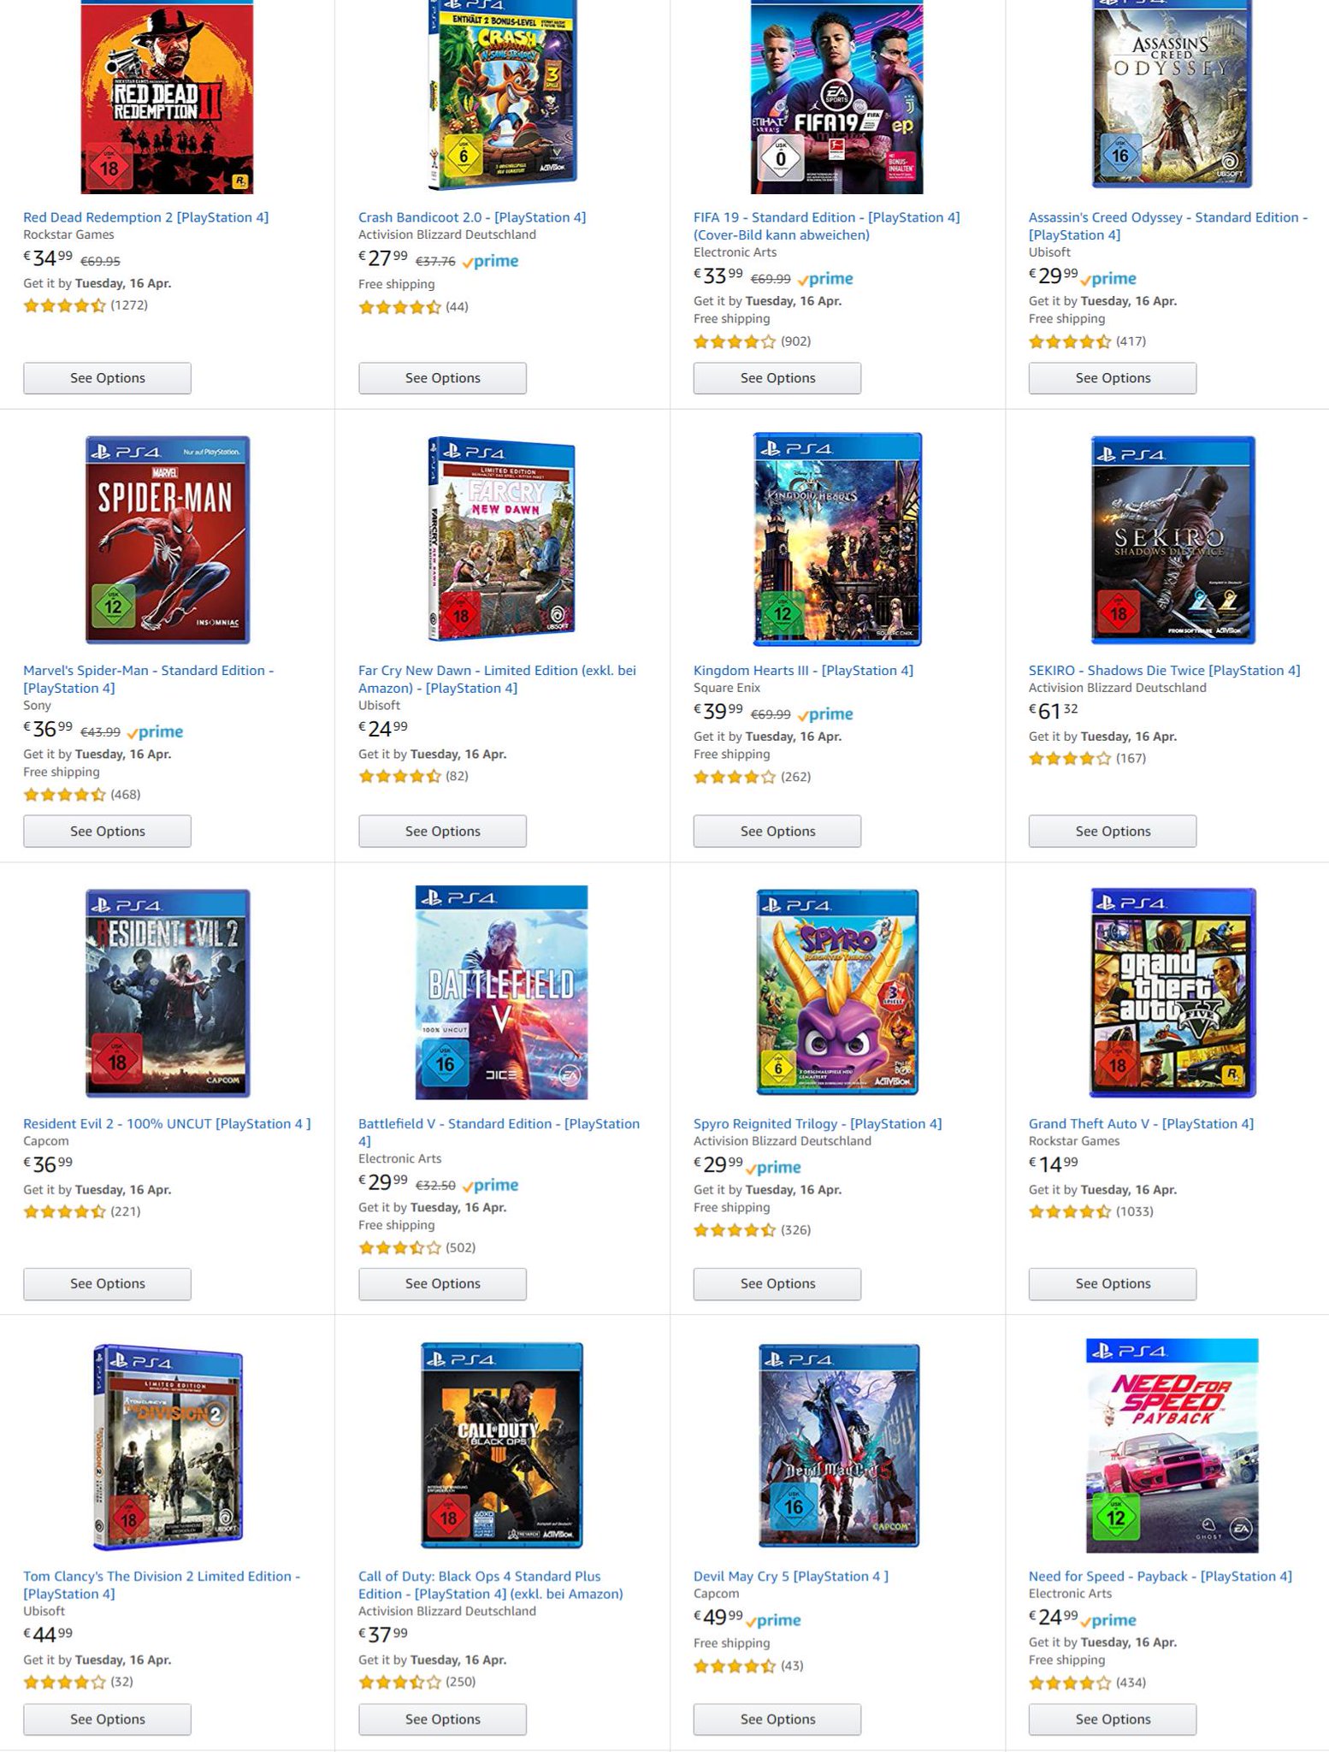
Task: Open the Spyro Reignited Trilogy cover
Action: tap(837, 992)
